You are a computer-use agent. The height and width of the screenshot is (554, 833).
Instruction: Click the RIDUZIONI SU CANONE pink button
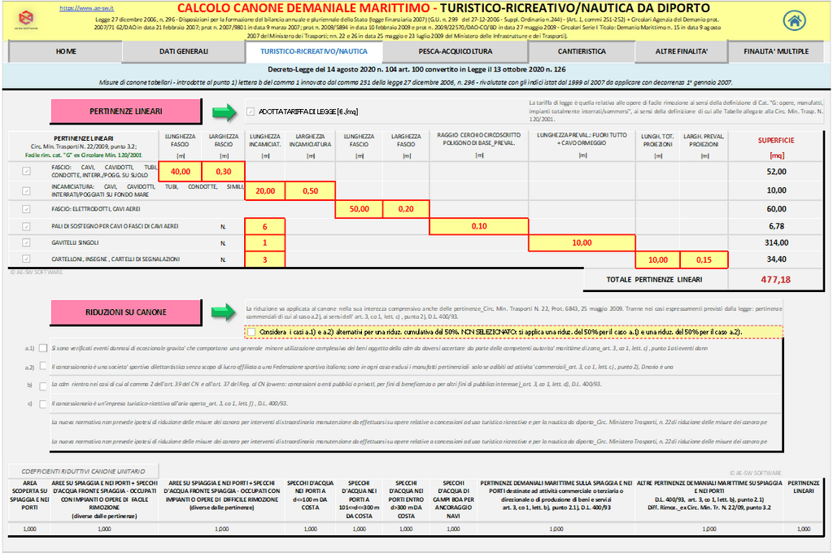click(x=125, y=312)
